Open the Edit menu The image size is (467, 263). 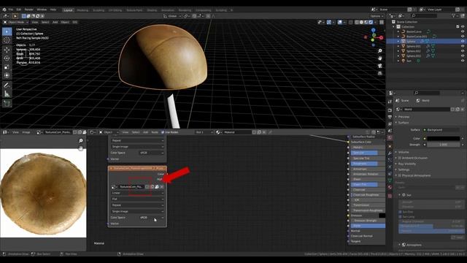pos(19,9)
